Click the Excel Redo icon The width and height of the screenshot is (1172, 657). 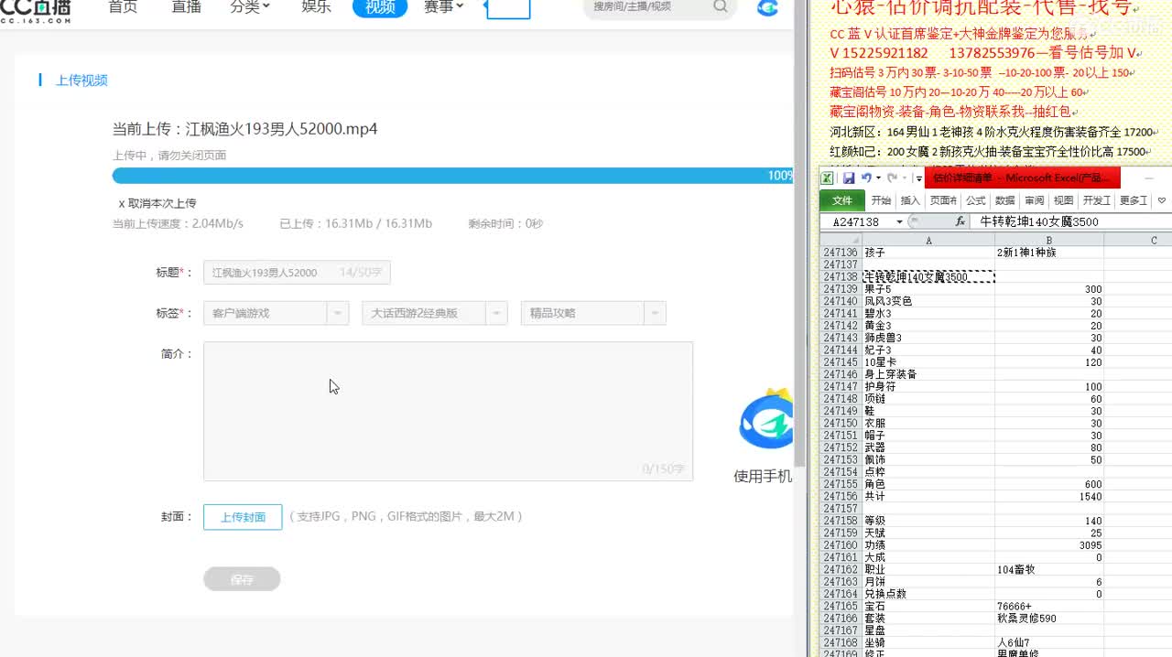(x=893, y=178)
